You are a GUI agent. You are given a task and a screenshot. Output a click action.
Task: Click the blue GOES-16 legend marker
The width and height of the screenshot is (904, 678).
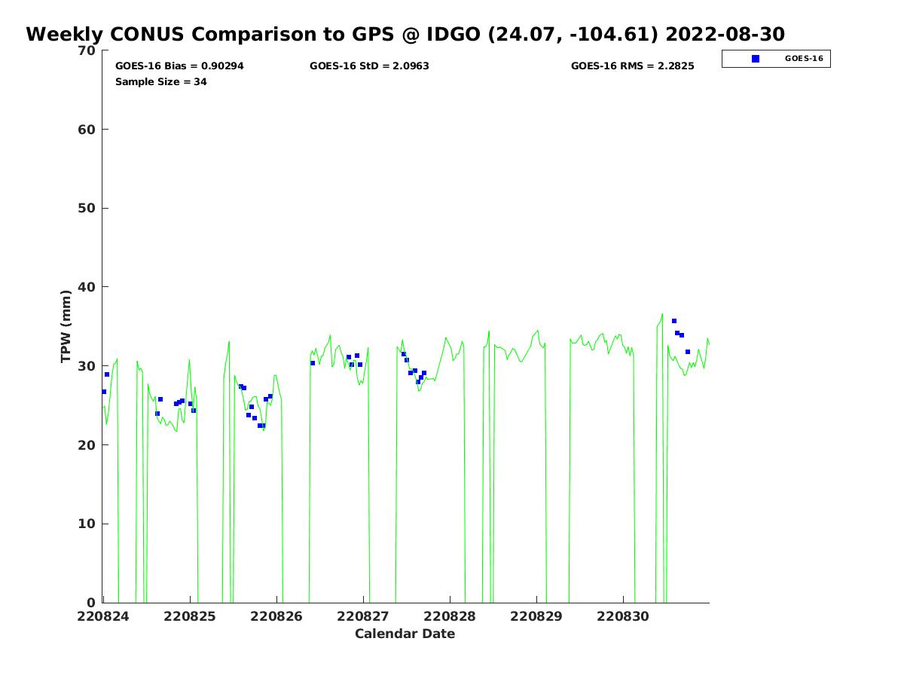756,59
